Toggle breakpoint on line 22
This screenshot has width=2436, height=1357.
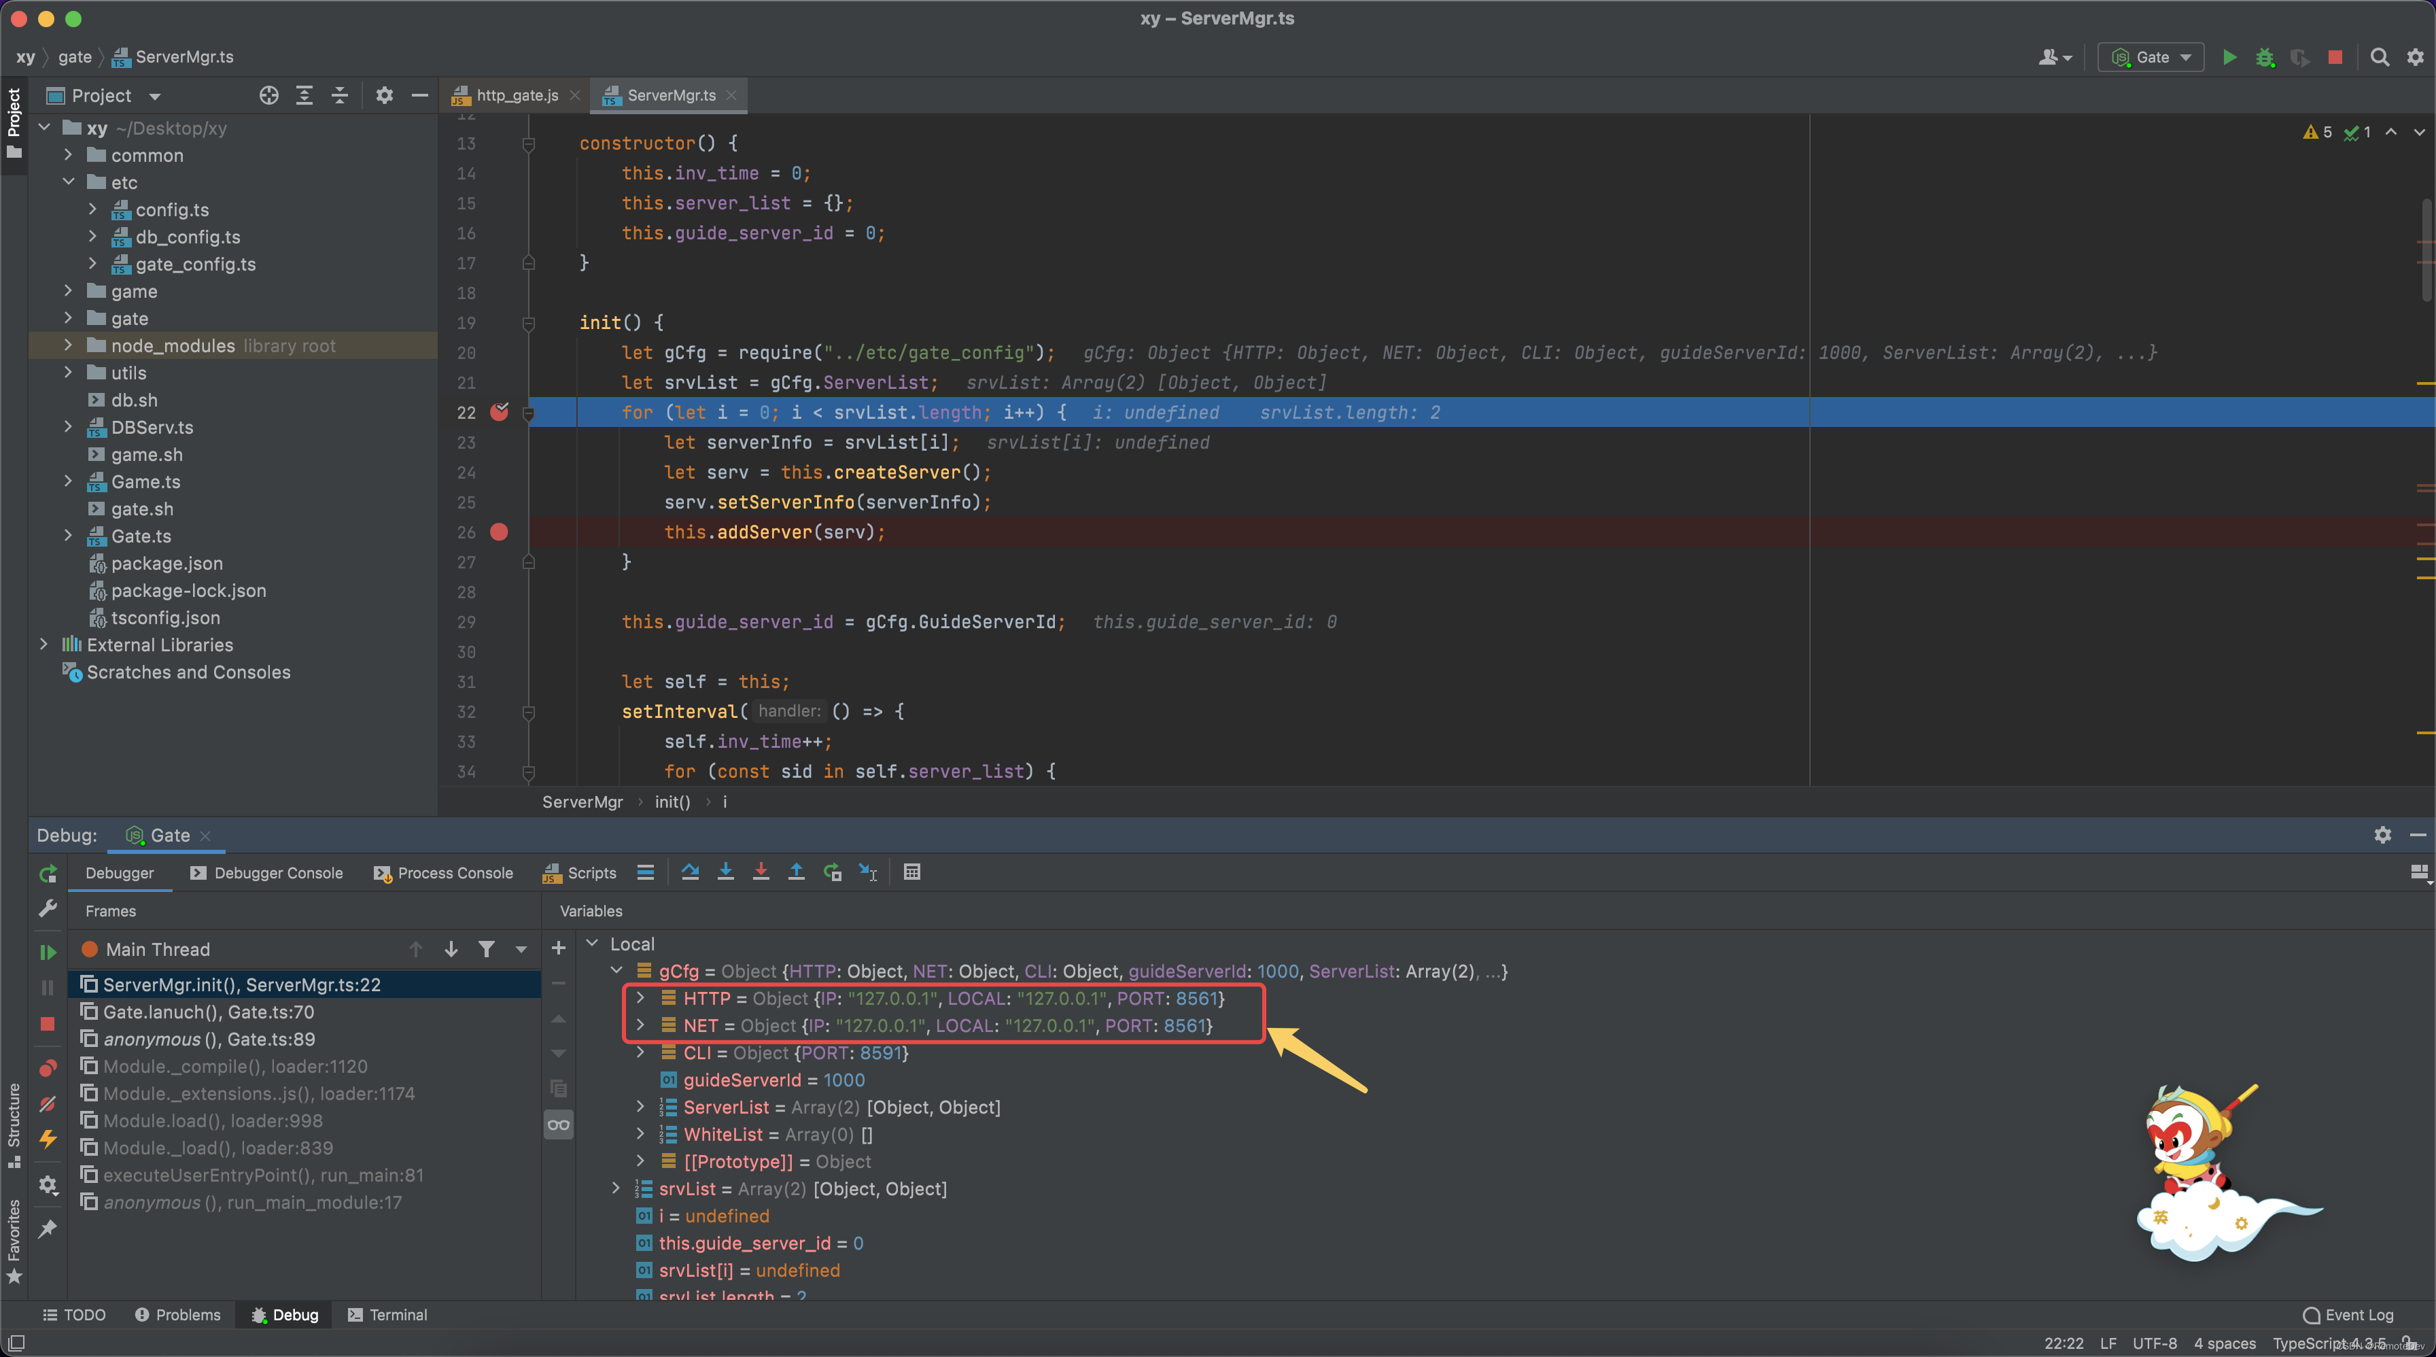(500, 411)
